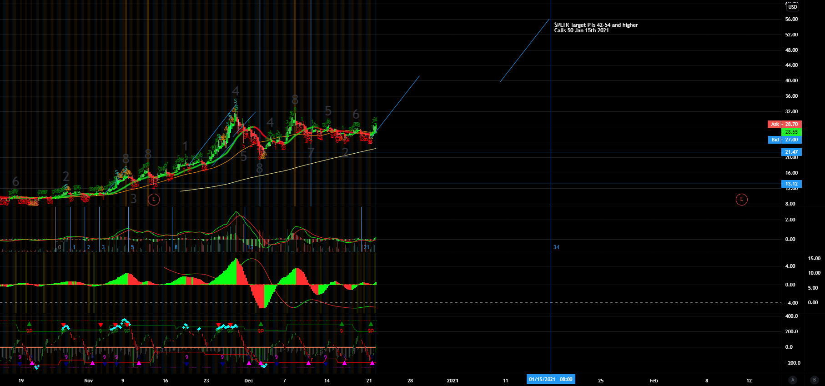Select the 21.47 horizontal line price label
Image resolution: width=825 pixels, height=386 pixels.
point(791,152)
